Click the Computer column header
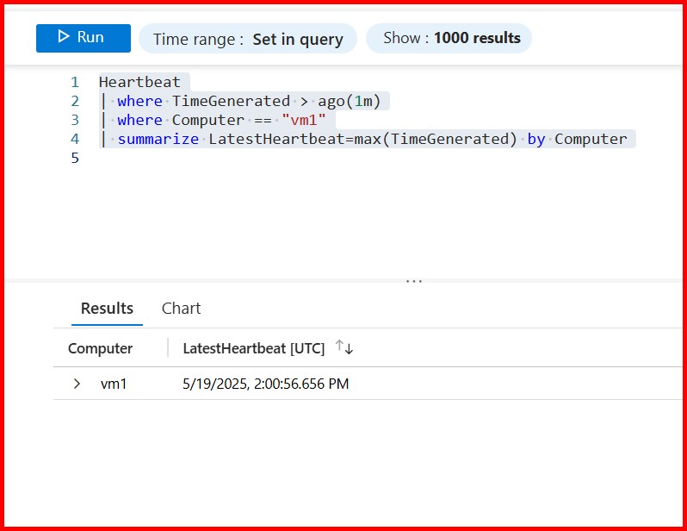Screen dimensions: 687x531 (x=100, y=348)
